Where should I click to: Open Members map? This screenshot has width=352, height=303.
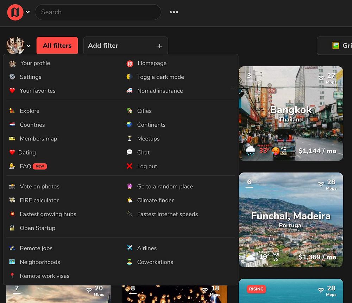tap(38, 139)
